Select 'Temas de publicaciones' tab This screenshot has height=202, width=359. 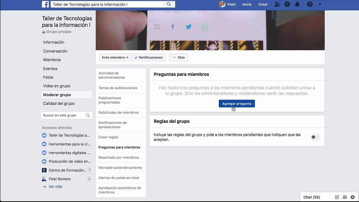tap(121, 88)
